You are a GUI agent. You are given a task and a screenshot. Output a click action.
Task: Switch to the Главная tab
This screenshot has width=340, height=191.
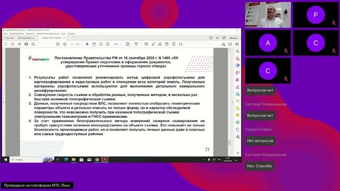point(9,38)
